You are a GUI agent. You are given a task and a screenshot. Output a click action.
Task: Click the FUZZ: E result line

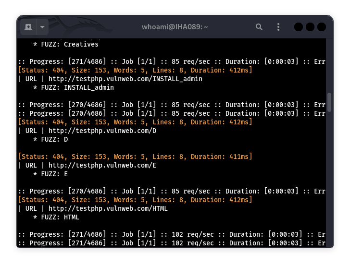[x=50, y=174]
